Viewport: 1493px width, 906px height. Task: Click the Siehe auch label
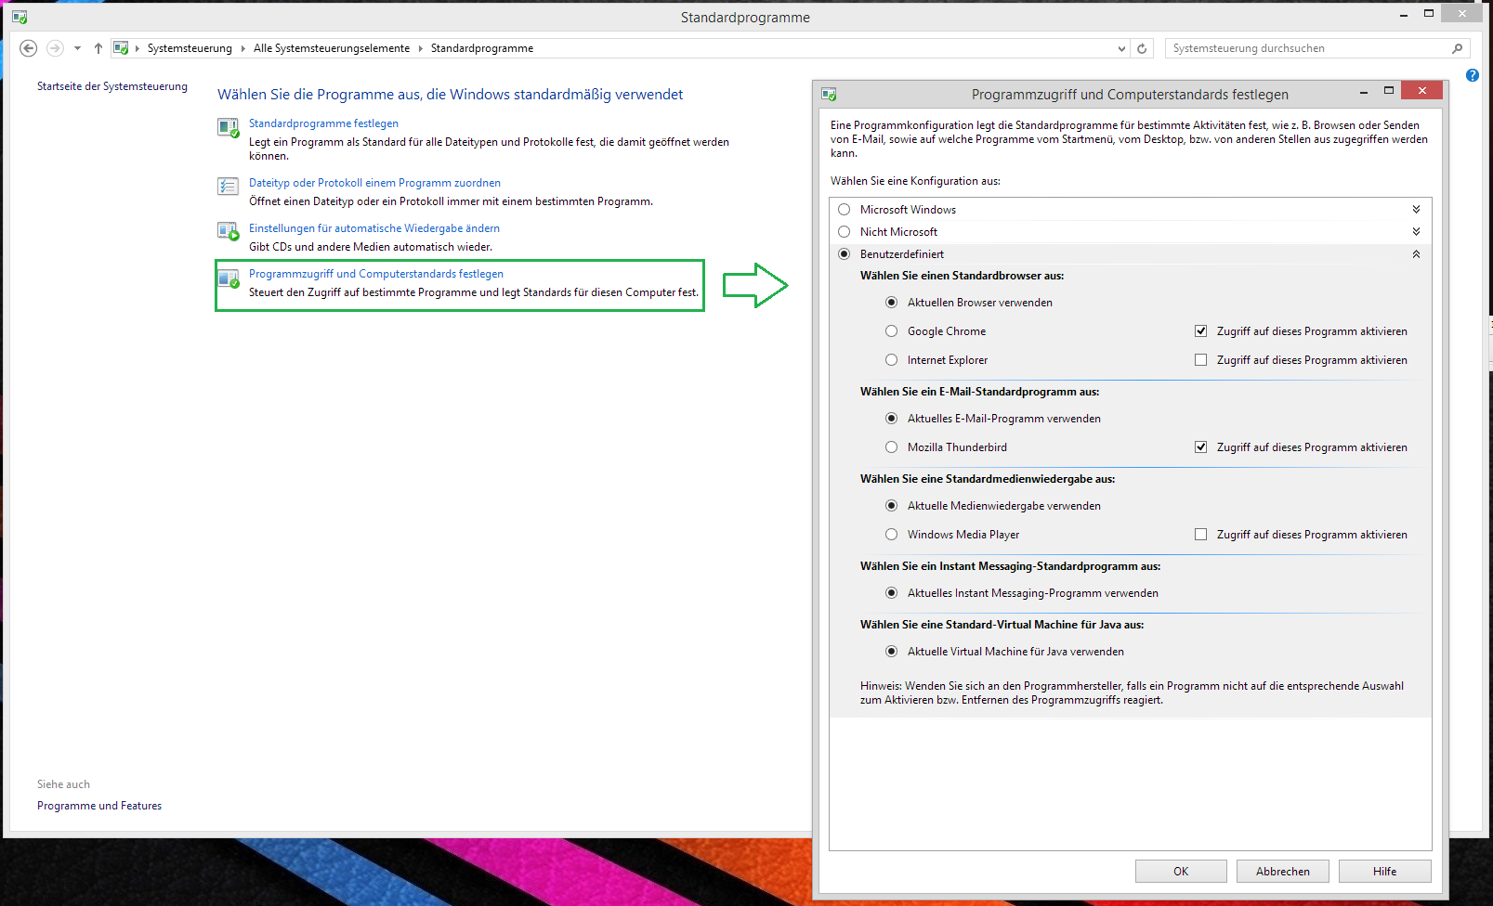click(x=63, y=784)
